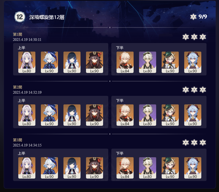
Task: Click middle star of 第3間 rating
Action: [194, 143]
